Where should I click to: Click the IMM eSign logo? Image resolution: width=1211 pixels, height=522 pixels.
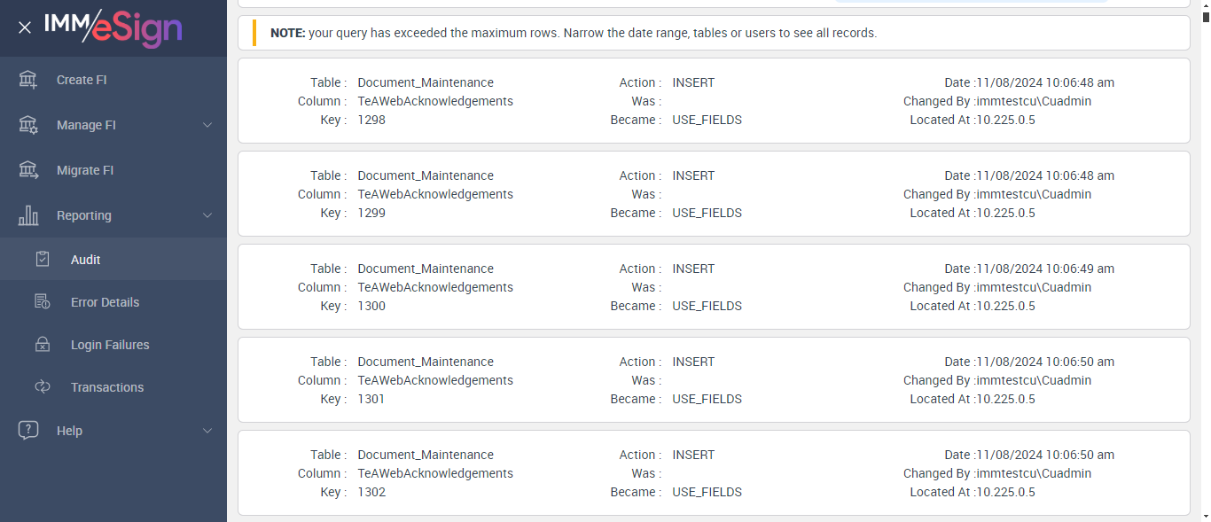coord(113,28)
